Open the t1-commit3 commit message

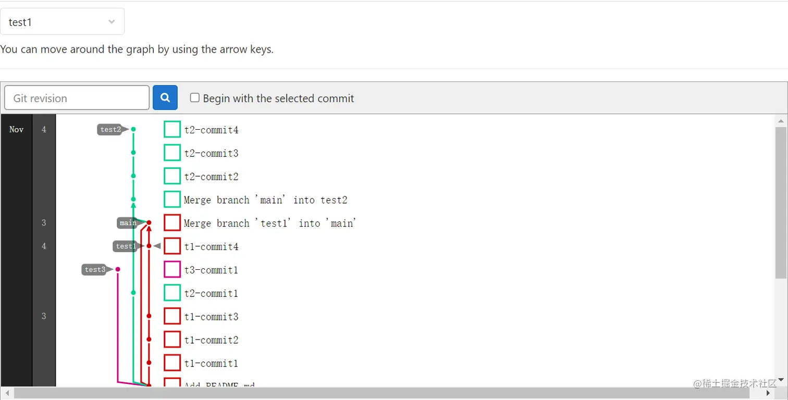tap(211, 316)
